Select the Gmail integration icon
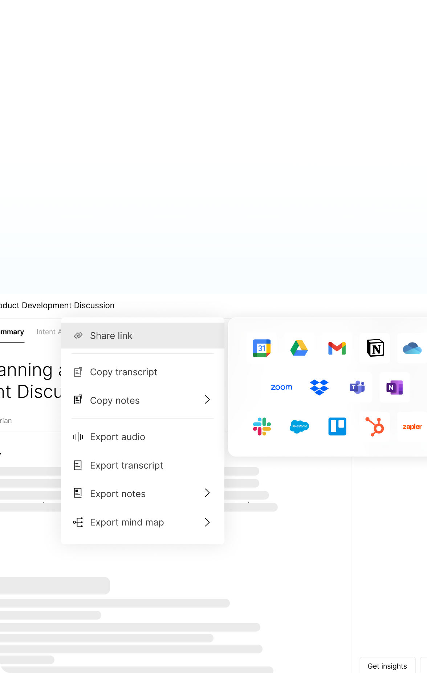The height and width of the screenshot is (673, 427). 337,348
